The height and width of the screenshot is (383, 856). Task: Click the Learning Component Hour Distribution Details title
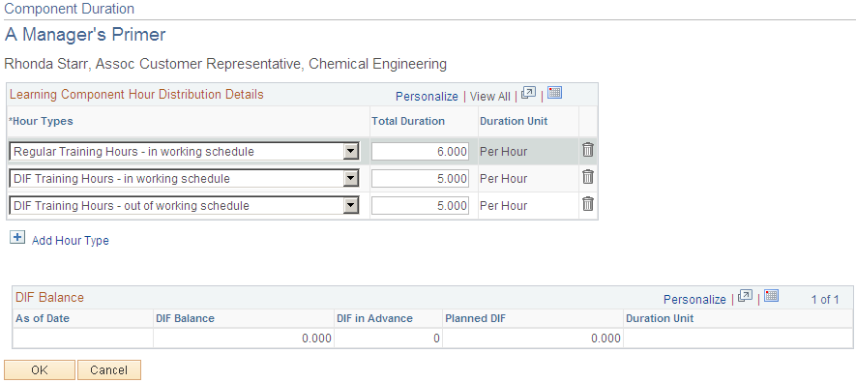[x=136, y=95]
